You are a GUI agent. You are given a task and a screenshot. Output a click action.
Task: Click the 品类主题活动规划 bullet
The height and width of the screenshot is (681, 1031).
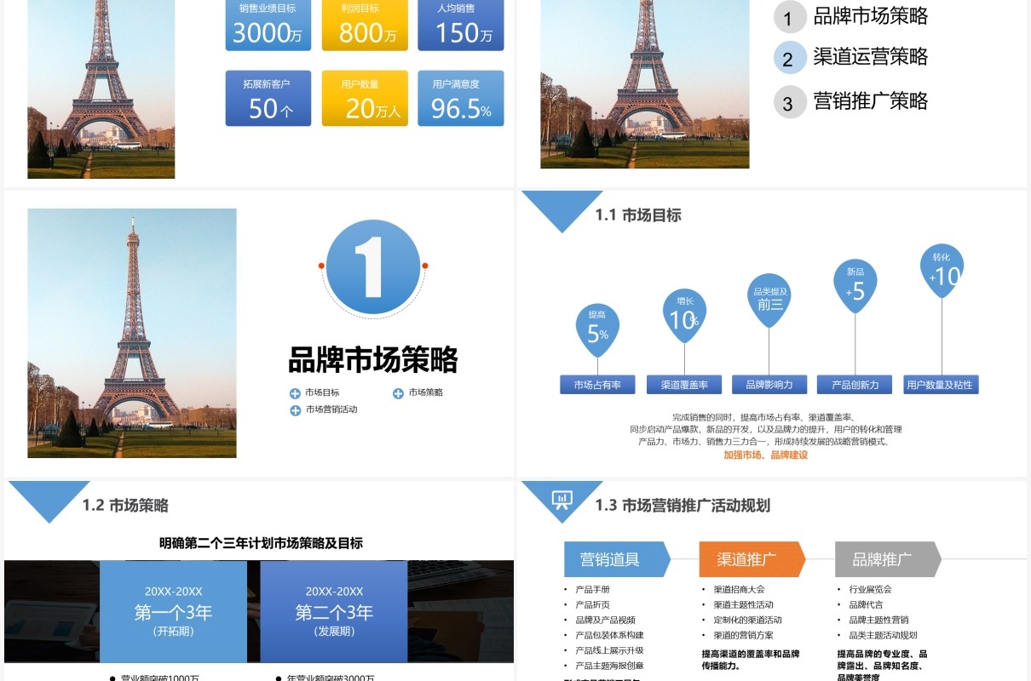coord(883,635)
